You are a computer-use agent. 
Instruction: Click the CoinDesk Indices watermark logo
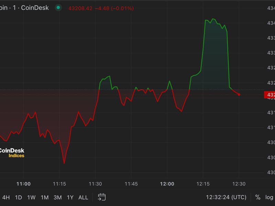[12, 153]
